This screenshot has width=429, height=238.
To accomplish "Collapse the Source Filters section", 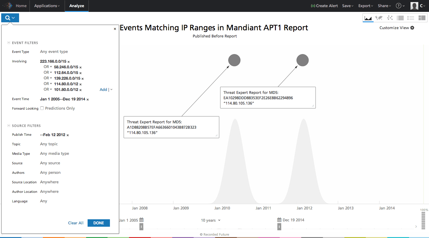I will click(9, 126).
